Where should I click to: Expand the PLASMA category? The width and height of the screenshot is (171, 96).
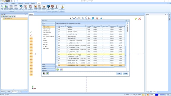(x=48, y=68)
